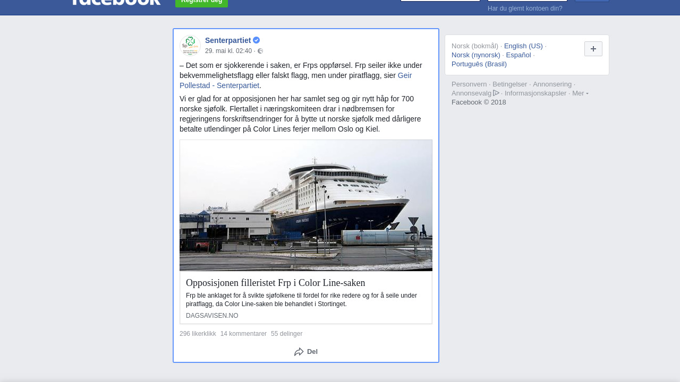Click DAGSAVISEN.NO source label
680x382 pixels.
point(212,316)
